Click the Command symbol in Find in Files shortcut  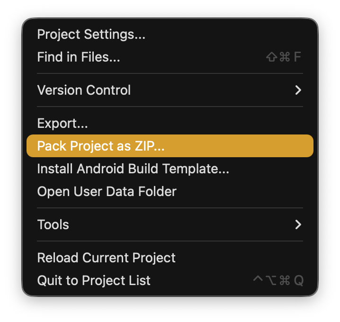[x=285, y=58]
